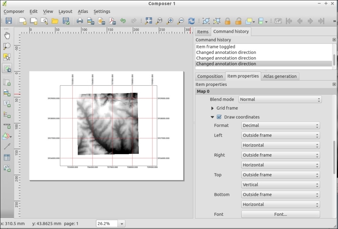
Task: Open the Format Decimal dropdown
Action: tap(281, 125)
